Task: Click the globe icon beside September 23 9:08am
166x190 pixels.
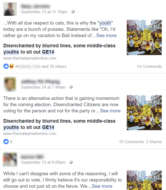Action: click(71, 162)
